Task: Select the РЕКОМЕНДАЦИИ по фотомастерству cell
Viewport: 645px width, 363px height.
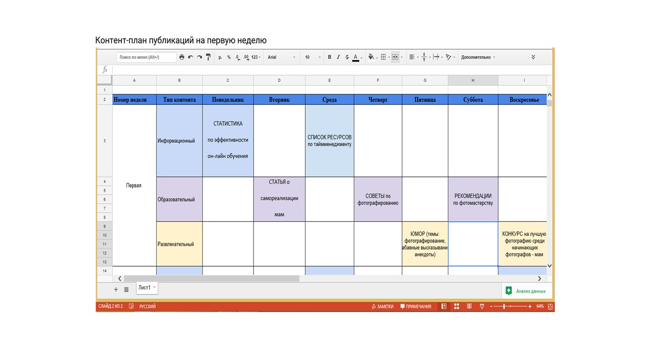Action: (473, 199)
